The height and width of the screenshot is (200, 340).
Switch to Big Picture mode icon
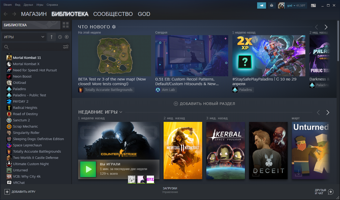[x=313, y=5]
